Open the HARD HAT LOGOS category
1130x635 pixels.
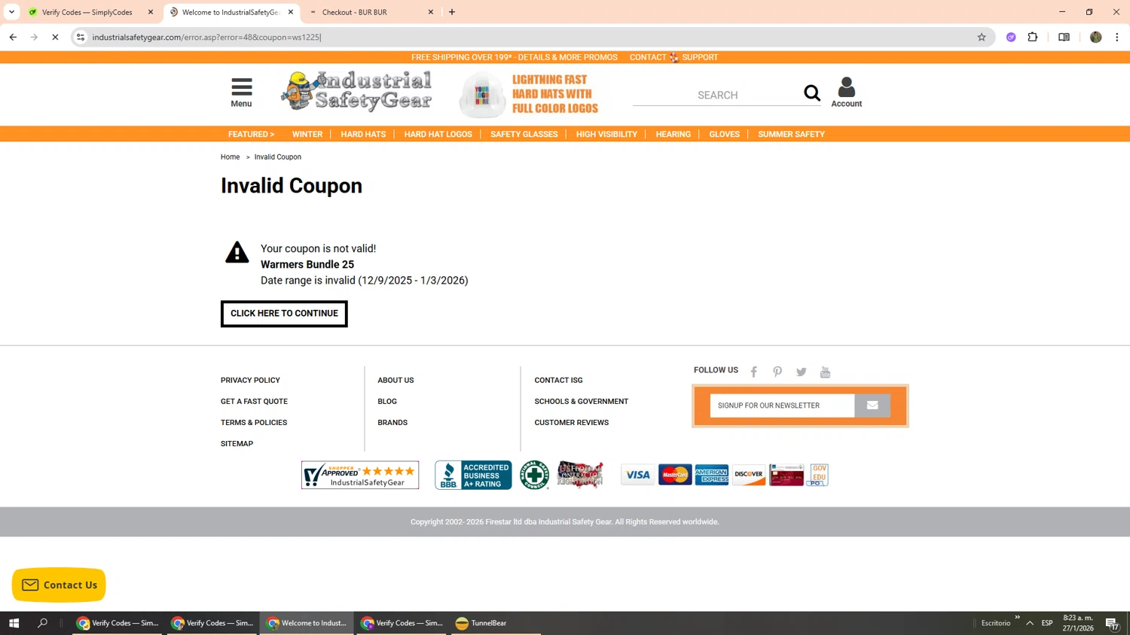pos(438,134)
